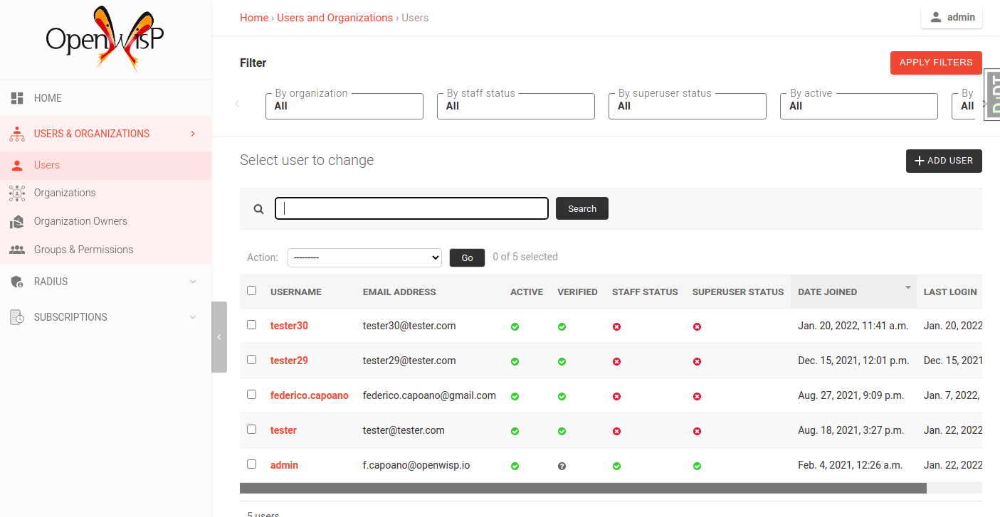Click the Users & Organizations people icon
The width and height of the screenshot is (1000, 517).
17,133
